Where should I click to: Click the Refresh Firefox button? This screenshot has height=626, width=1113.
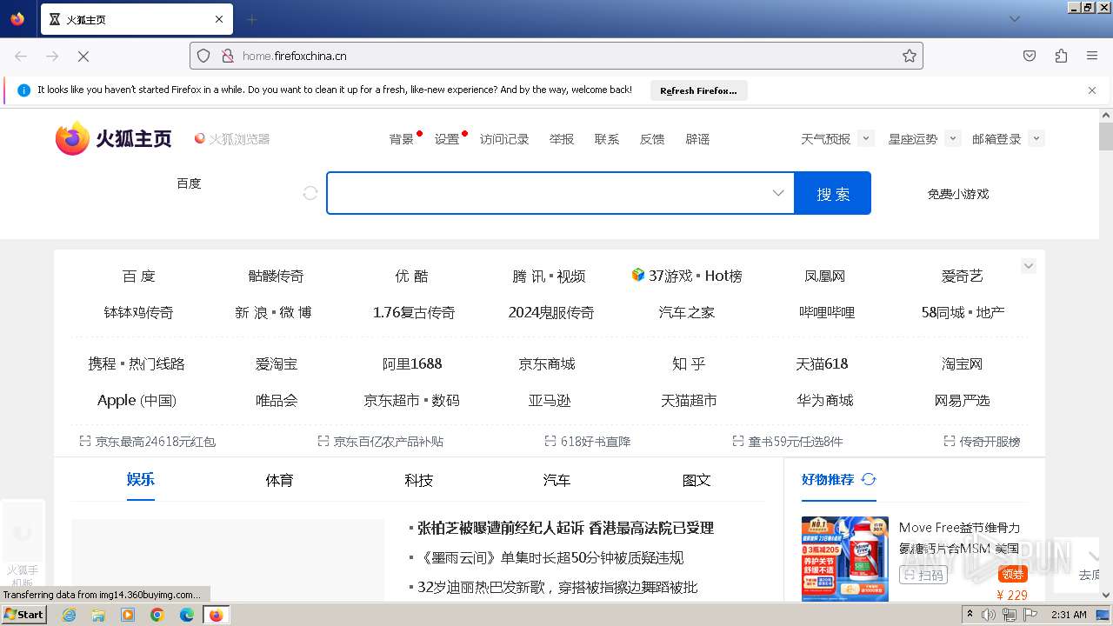click(698, 90)
